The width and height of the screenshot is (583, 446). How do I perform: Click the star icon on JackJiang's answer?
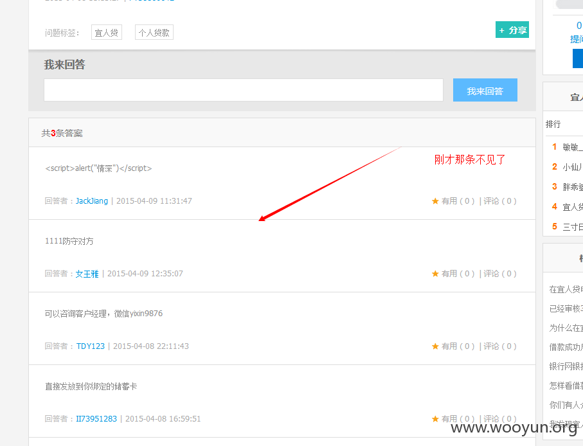pos(435,201)
